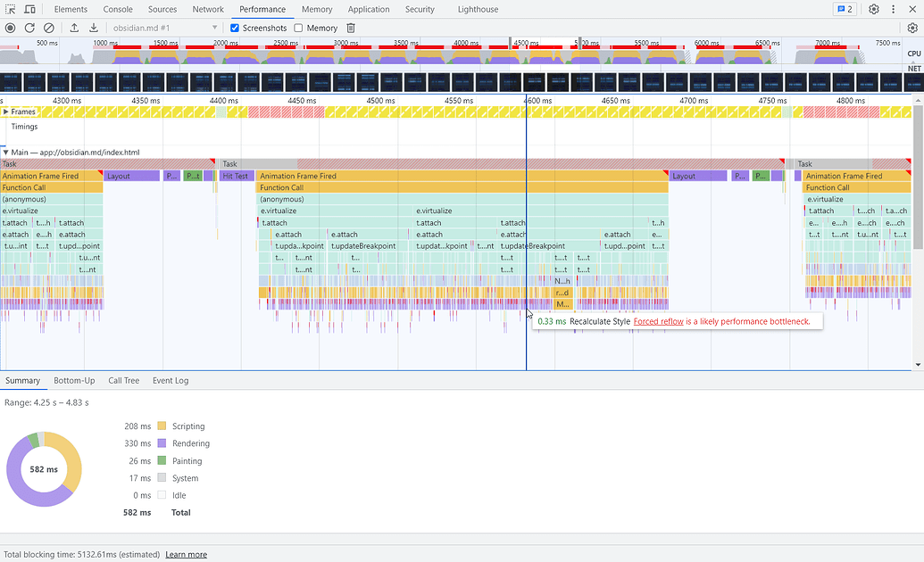
Task: Start recording with the record button
Action: tap(10, 28)
